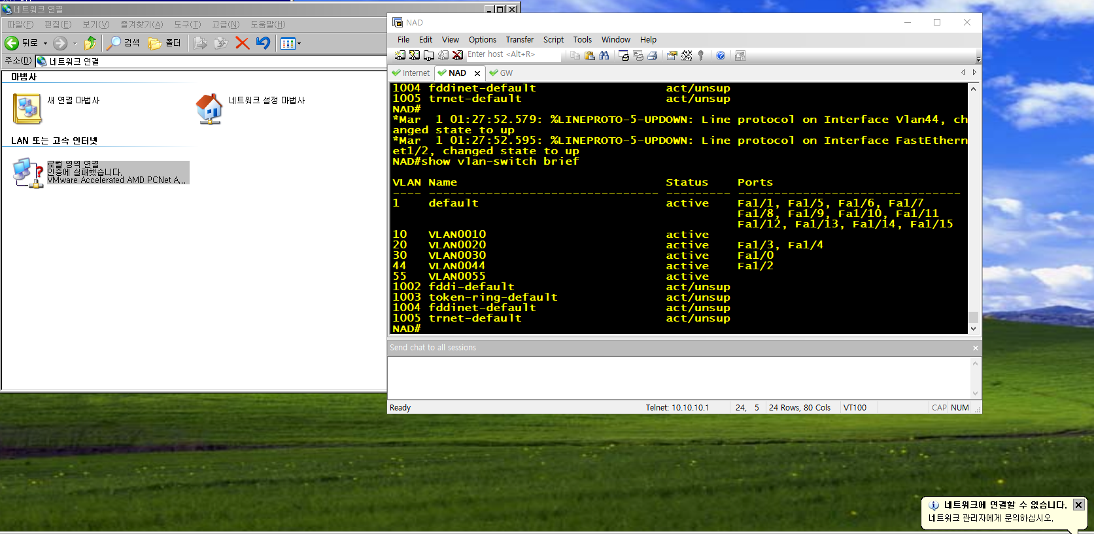The width and height of the screenshot is (1094, 534).
Task: Click the Disconnect session icon
Action: (458, 56)
